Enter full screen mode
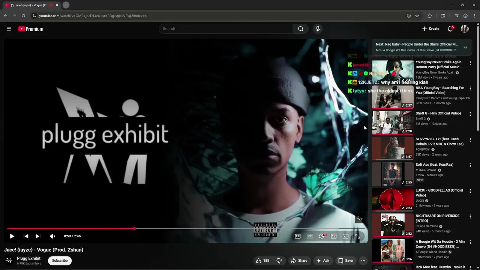The height and width of the screenshot is (270, 480). click(358, 236)
